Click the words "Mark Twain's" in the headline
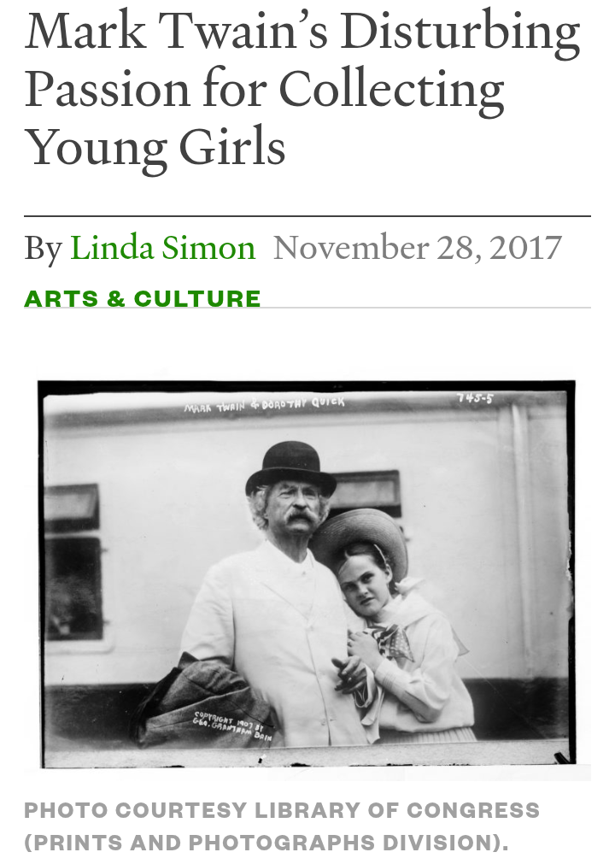 click(x=173, y=34)
